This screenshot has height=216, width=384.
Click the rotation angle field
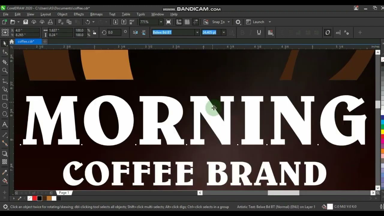click(x=114, y=32)
